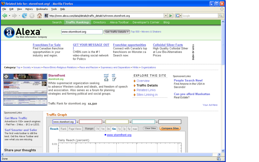Set graph range to 6m
The height and width of the screenshot is (162, 259).
coord(114,129)
